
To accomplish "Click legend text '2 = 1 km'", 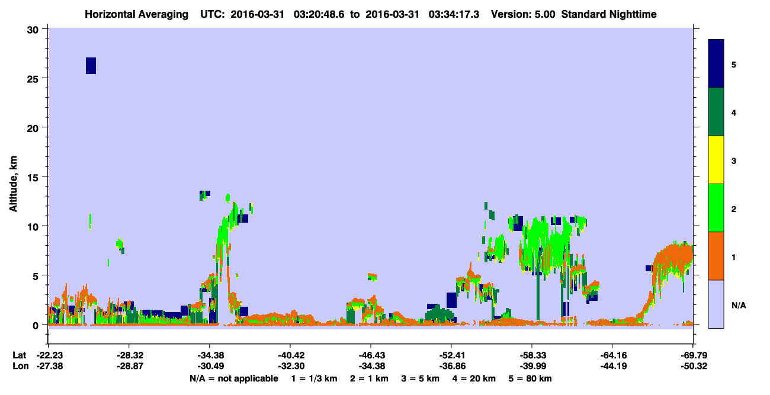I will 369,378.
